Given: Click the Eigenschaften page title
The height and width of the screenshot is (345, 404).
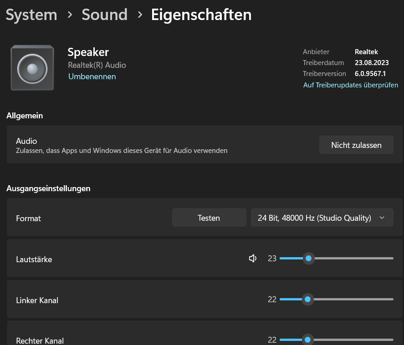Looking at the screenshot, I should [x=201, y=15].
